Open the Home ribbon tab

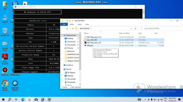click(72, 24)
